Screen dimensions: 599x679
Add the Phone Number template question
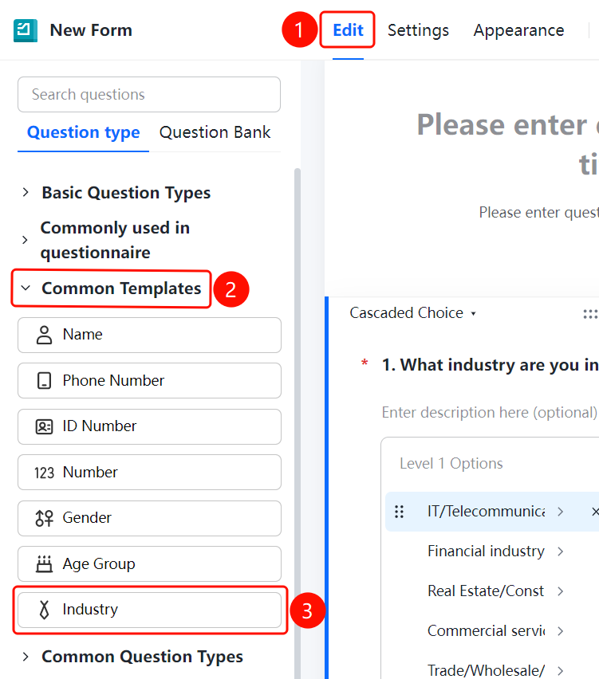coord(149,381)
